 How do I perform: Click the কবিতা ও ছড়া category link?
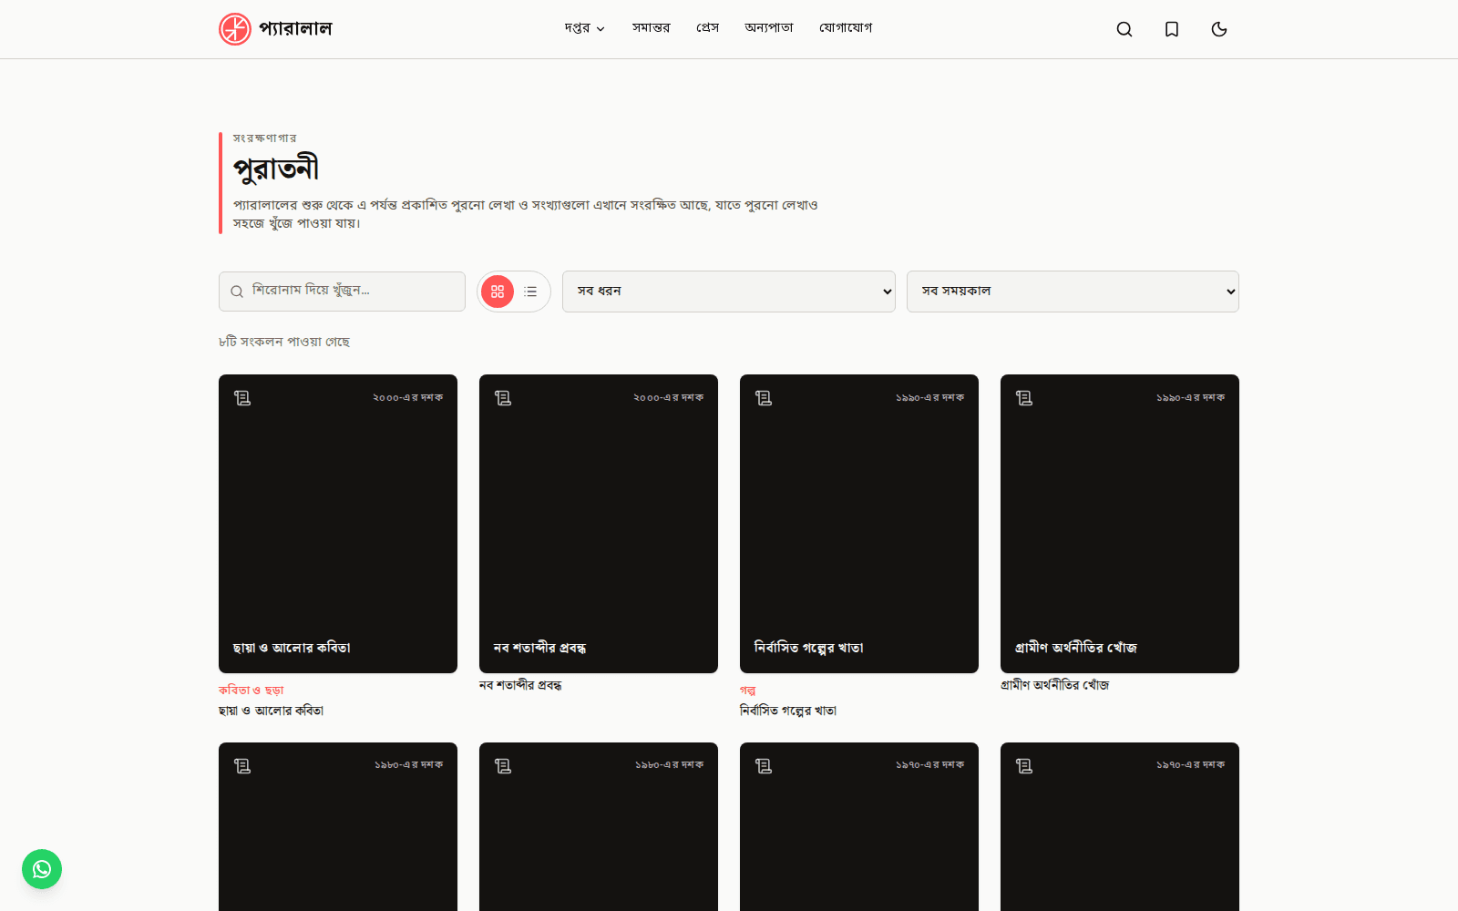pos(252,691)
